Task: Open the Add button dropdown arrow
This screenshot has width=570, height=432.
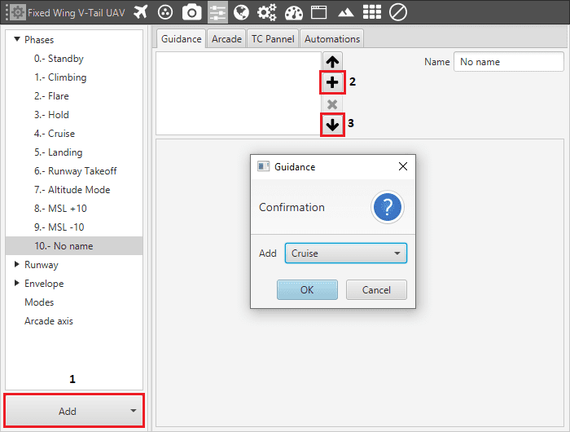Action: coord(134,411)
